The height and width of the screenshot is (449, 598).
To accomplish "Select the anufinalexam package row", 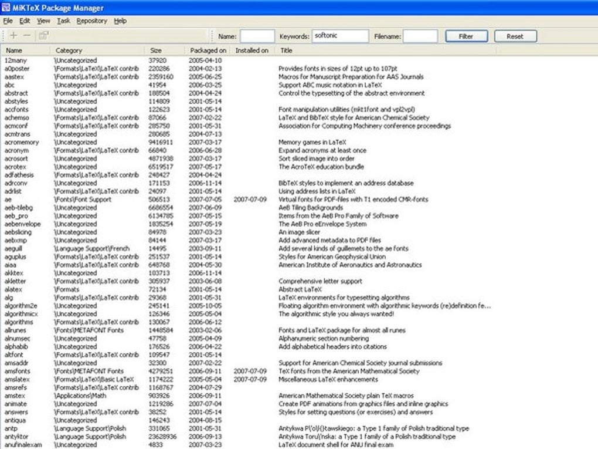I will (x=248, y=445).
